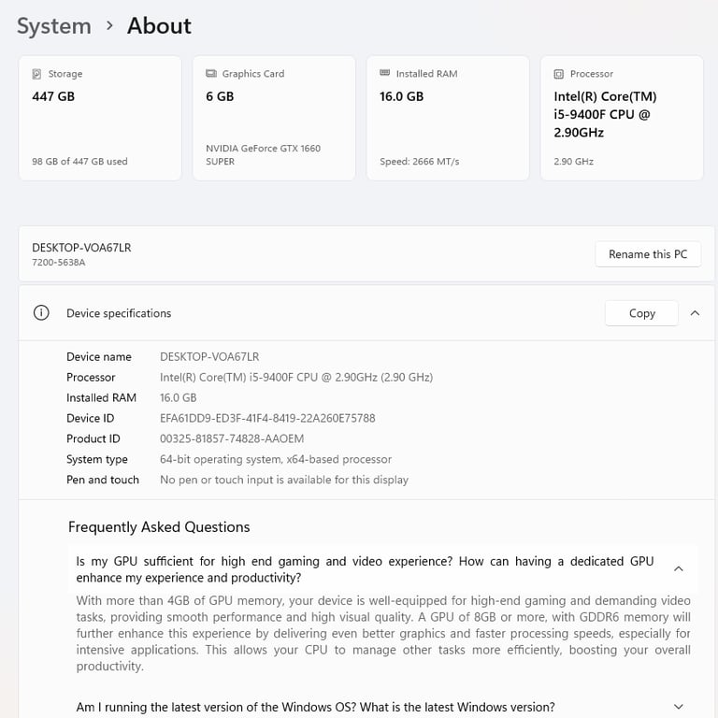Click the Graphics Card icon
The height and width of the screenshot is (718, 718).
[211, 73]
